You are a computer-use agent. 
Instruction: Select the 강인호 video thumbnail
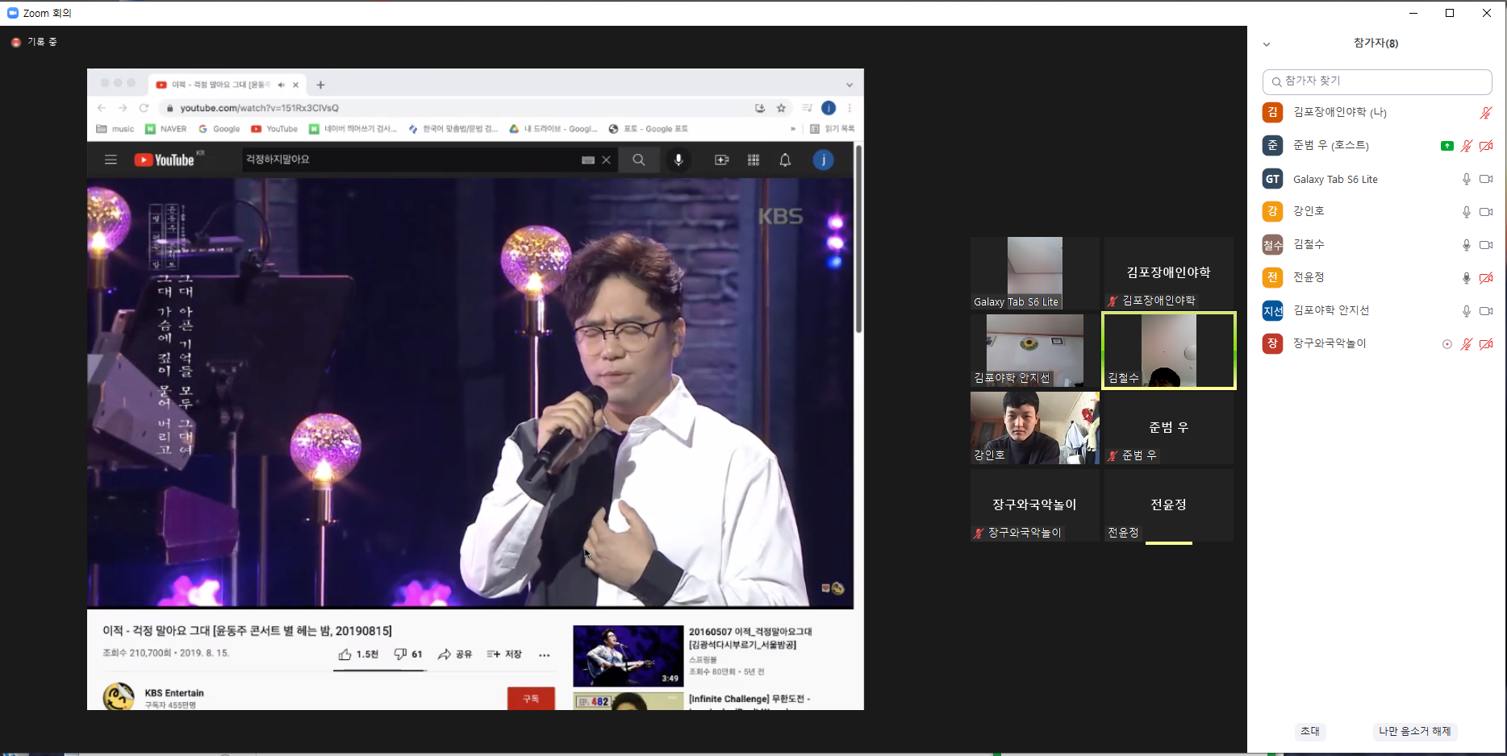[x=1035, y=428]
